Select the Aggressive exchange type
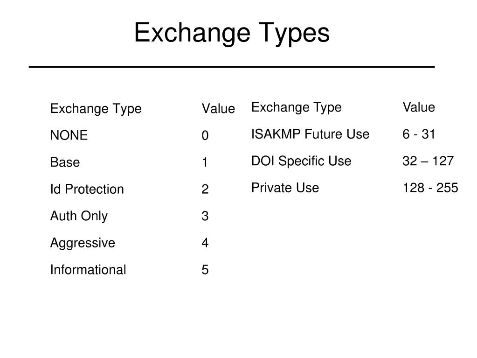 [83, 243]
